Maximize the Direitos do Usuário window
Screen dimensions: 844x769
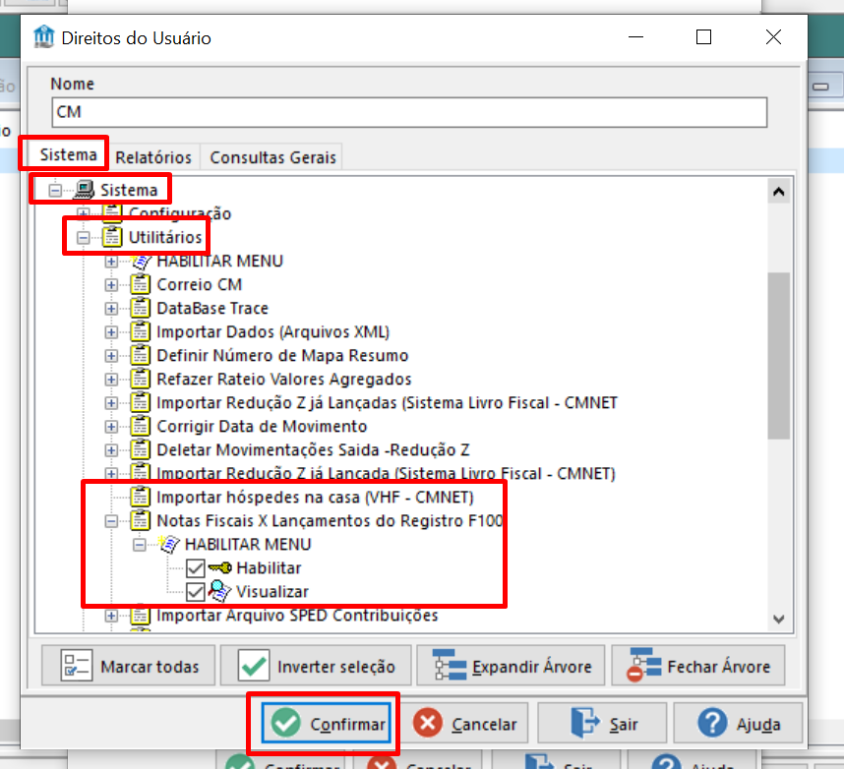point(703,37)
